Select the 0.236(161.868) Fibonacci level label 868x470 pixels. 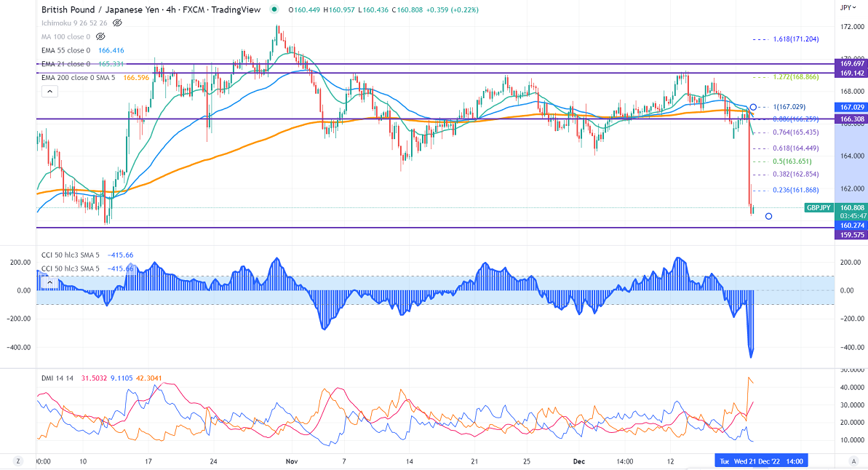pos(796,191)
